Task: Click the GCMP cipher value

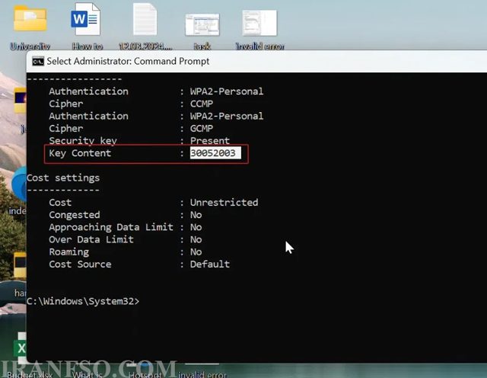Action: click(202, 128)
